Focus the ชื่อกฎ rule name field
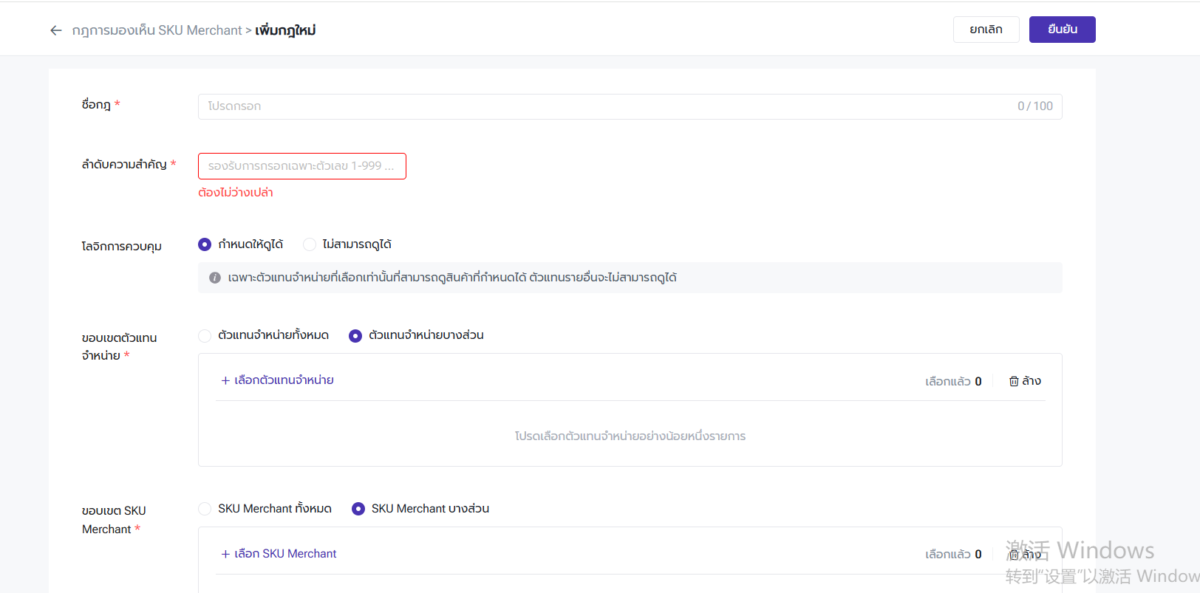 coord(606,106)
